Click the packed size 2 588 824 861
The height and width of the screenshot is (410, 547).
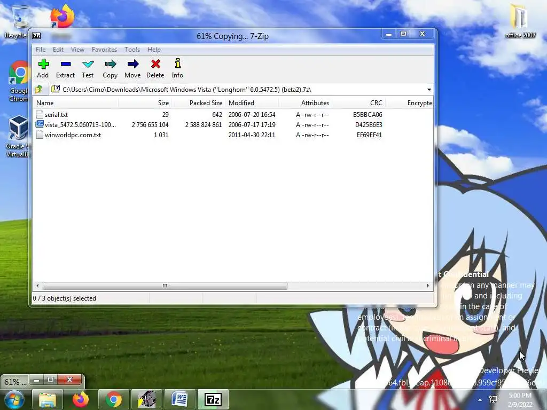(204, 125)
